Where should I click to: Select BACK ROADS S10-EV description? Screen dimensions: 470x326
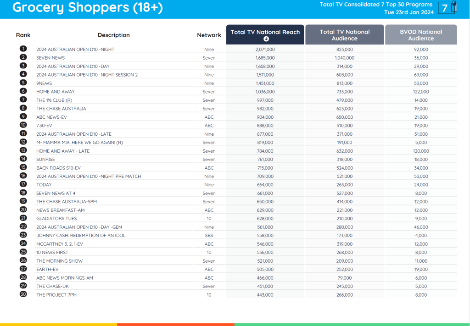58,168
